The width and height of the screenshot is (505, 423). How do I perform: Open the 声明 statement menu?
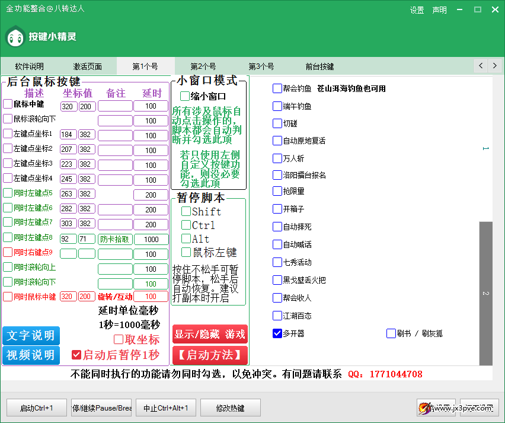(x=439, y=10)
